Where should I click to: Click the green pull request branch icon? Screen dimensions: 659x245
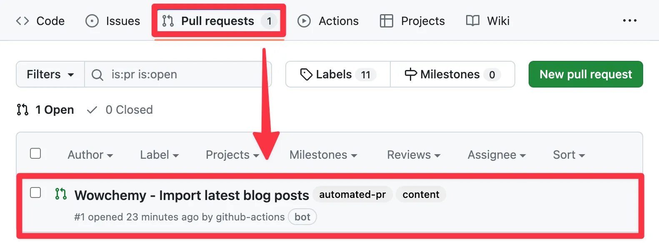pos(61,194)
